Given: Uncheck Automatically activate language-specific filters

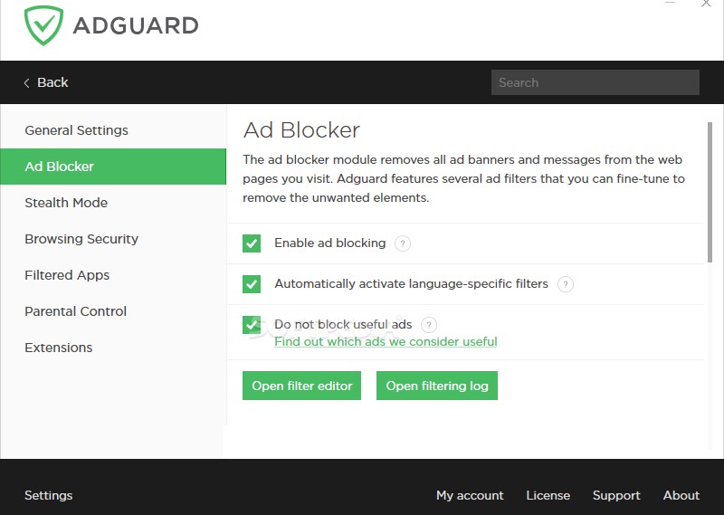Looking at the screenshot, I should point(252,284).
